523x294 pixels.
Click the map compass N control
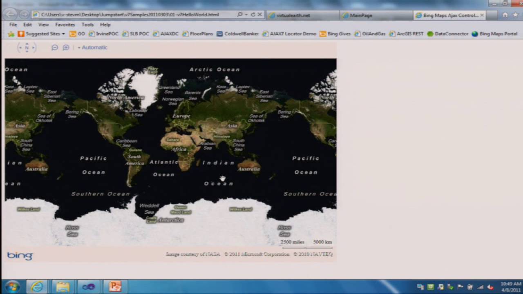27,47
